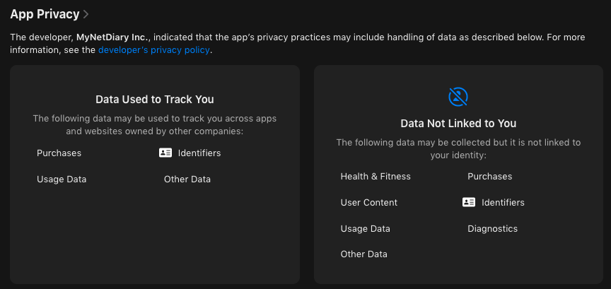The height and width of the screenshot is (289, 611).
Task: Select Health & Fitness entry
Action: pos(376,177)
